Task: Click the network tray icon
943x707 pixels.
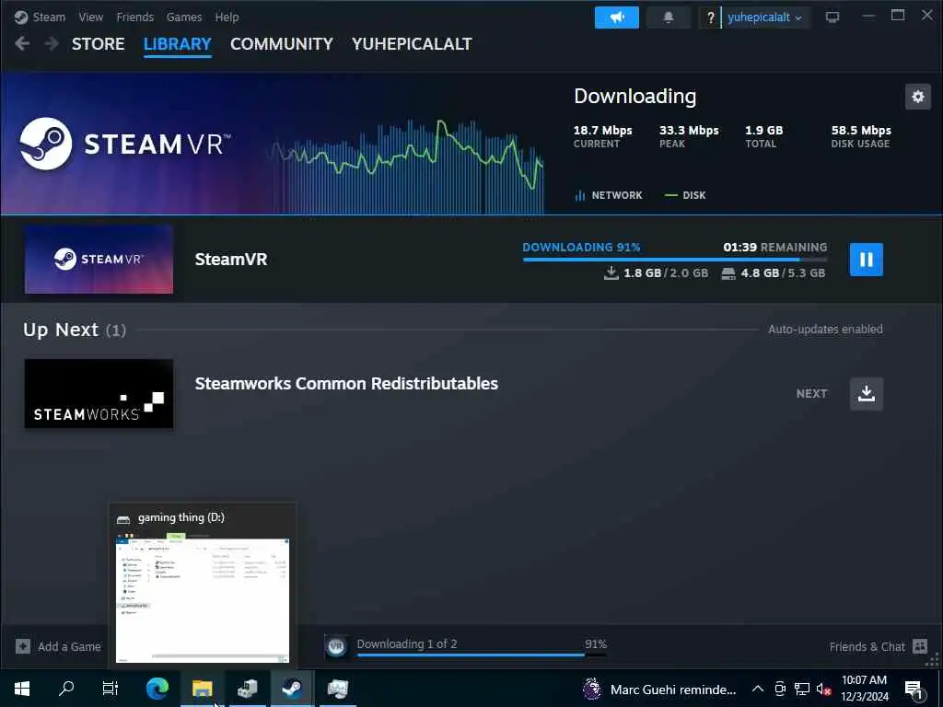Action: point(802,689)
